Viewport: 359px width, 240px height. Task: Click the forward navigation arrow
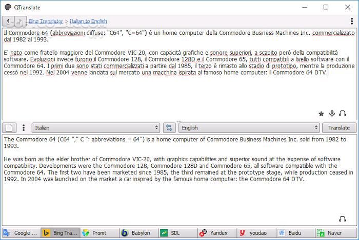pyautogui.click(x=20, y=21)
